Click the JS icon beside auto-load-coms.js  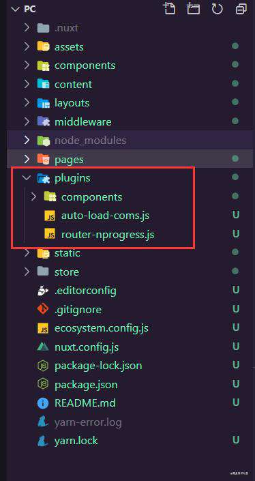click(x=50, y=216)
